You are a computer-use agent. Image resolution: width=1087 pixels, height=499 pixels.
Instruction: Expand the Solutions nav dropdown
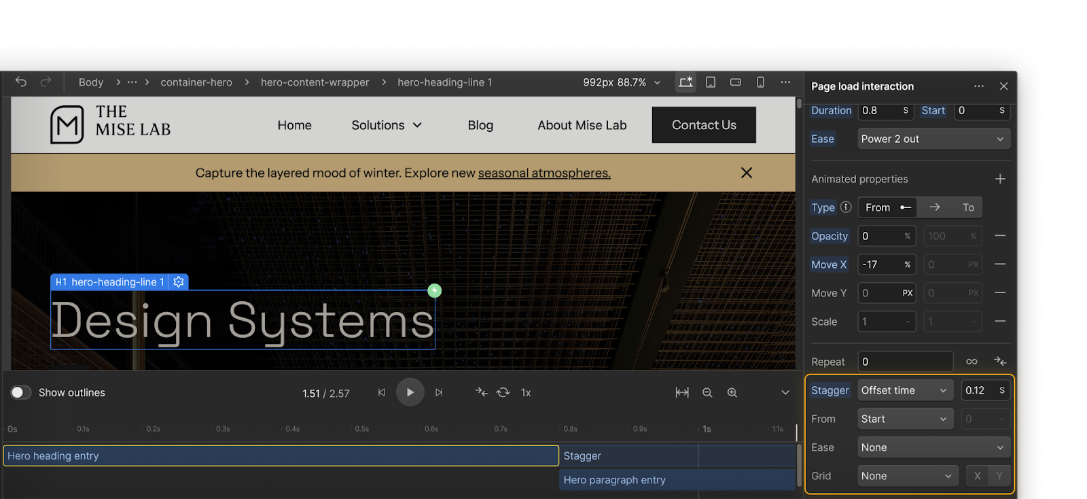387,125
